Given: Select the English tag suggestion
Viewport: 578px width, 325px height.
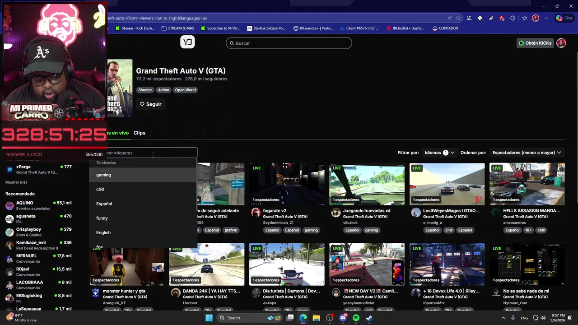Looking at the screenshot, I should point(143,232).
